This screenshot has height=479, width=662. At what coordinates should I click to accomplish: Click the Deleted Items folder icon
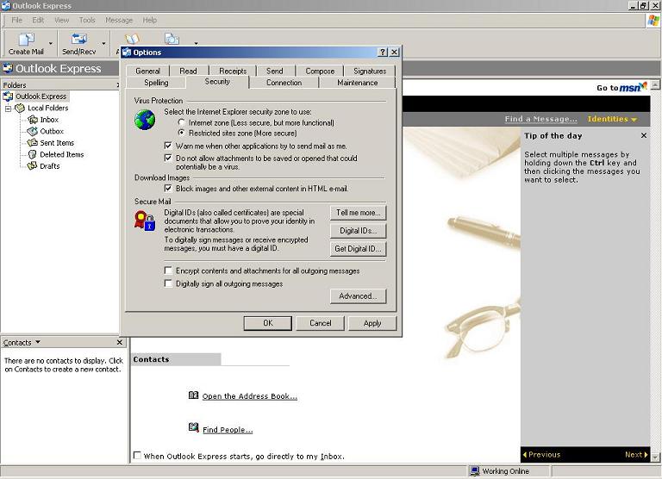[33, 154]
